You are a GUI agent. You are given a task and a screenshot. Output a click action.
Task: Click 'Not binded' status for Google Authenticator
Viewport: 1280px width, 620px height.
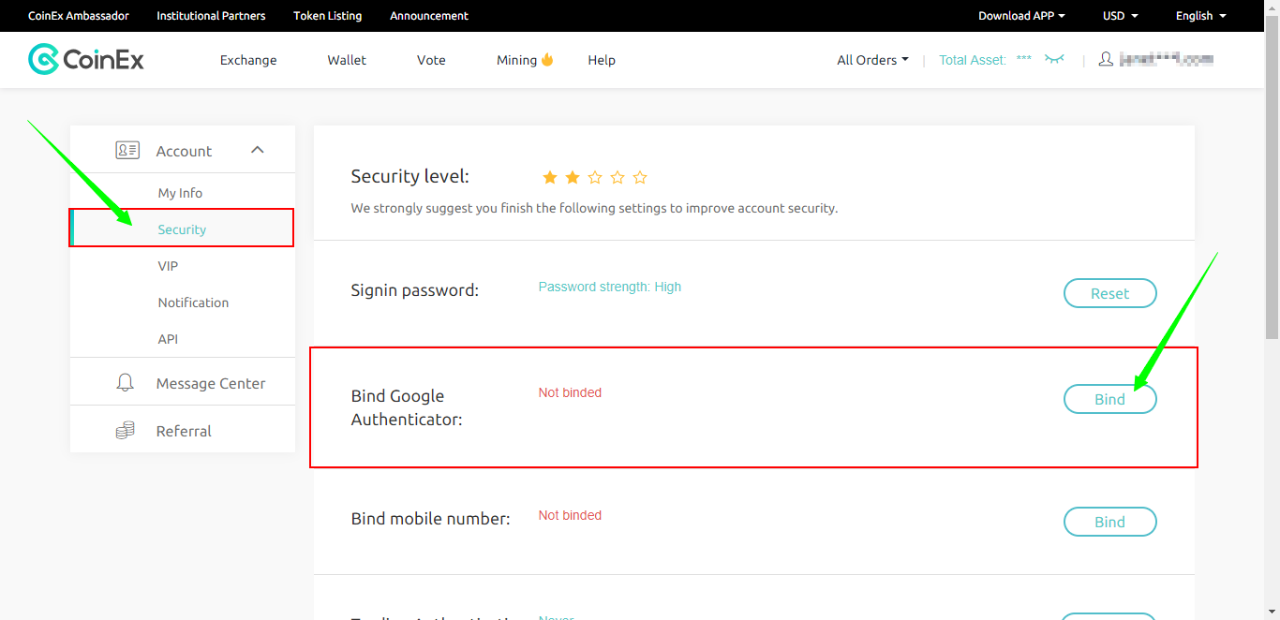[570, 392]
